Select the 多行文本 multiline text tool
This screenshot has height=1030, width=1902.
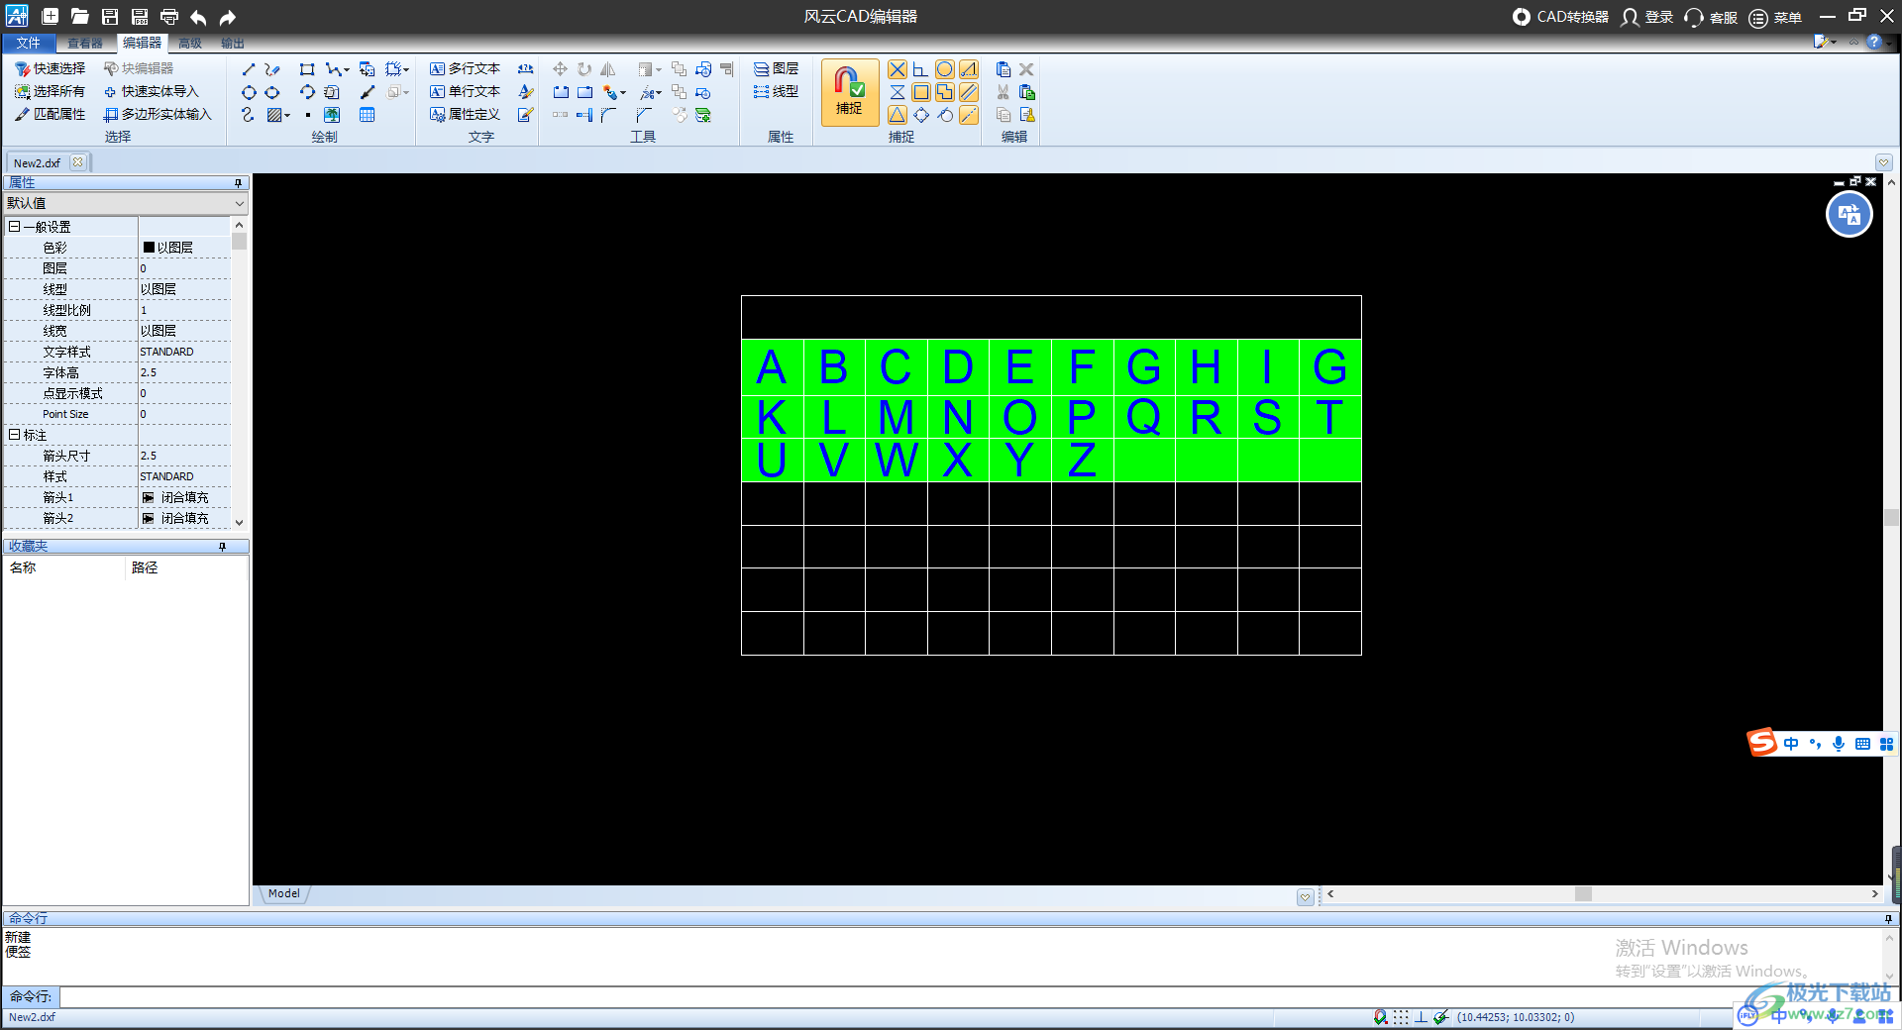[x=465, y=68]
